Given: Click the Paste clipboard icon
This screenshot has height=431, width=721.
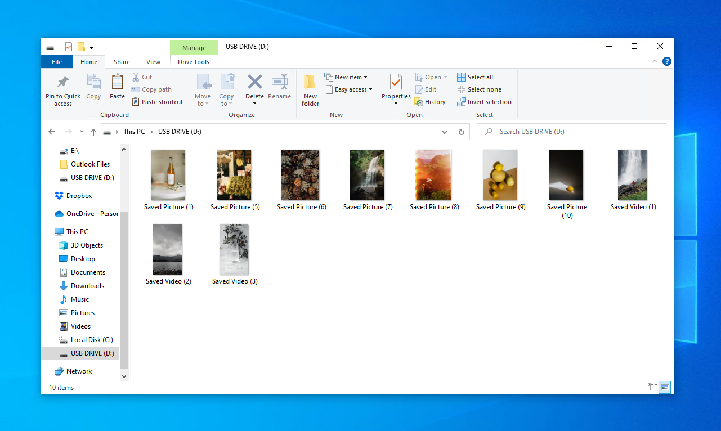Looking at the screenshot, I should pos(117,83).
